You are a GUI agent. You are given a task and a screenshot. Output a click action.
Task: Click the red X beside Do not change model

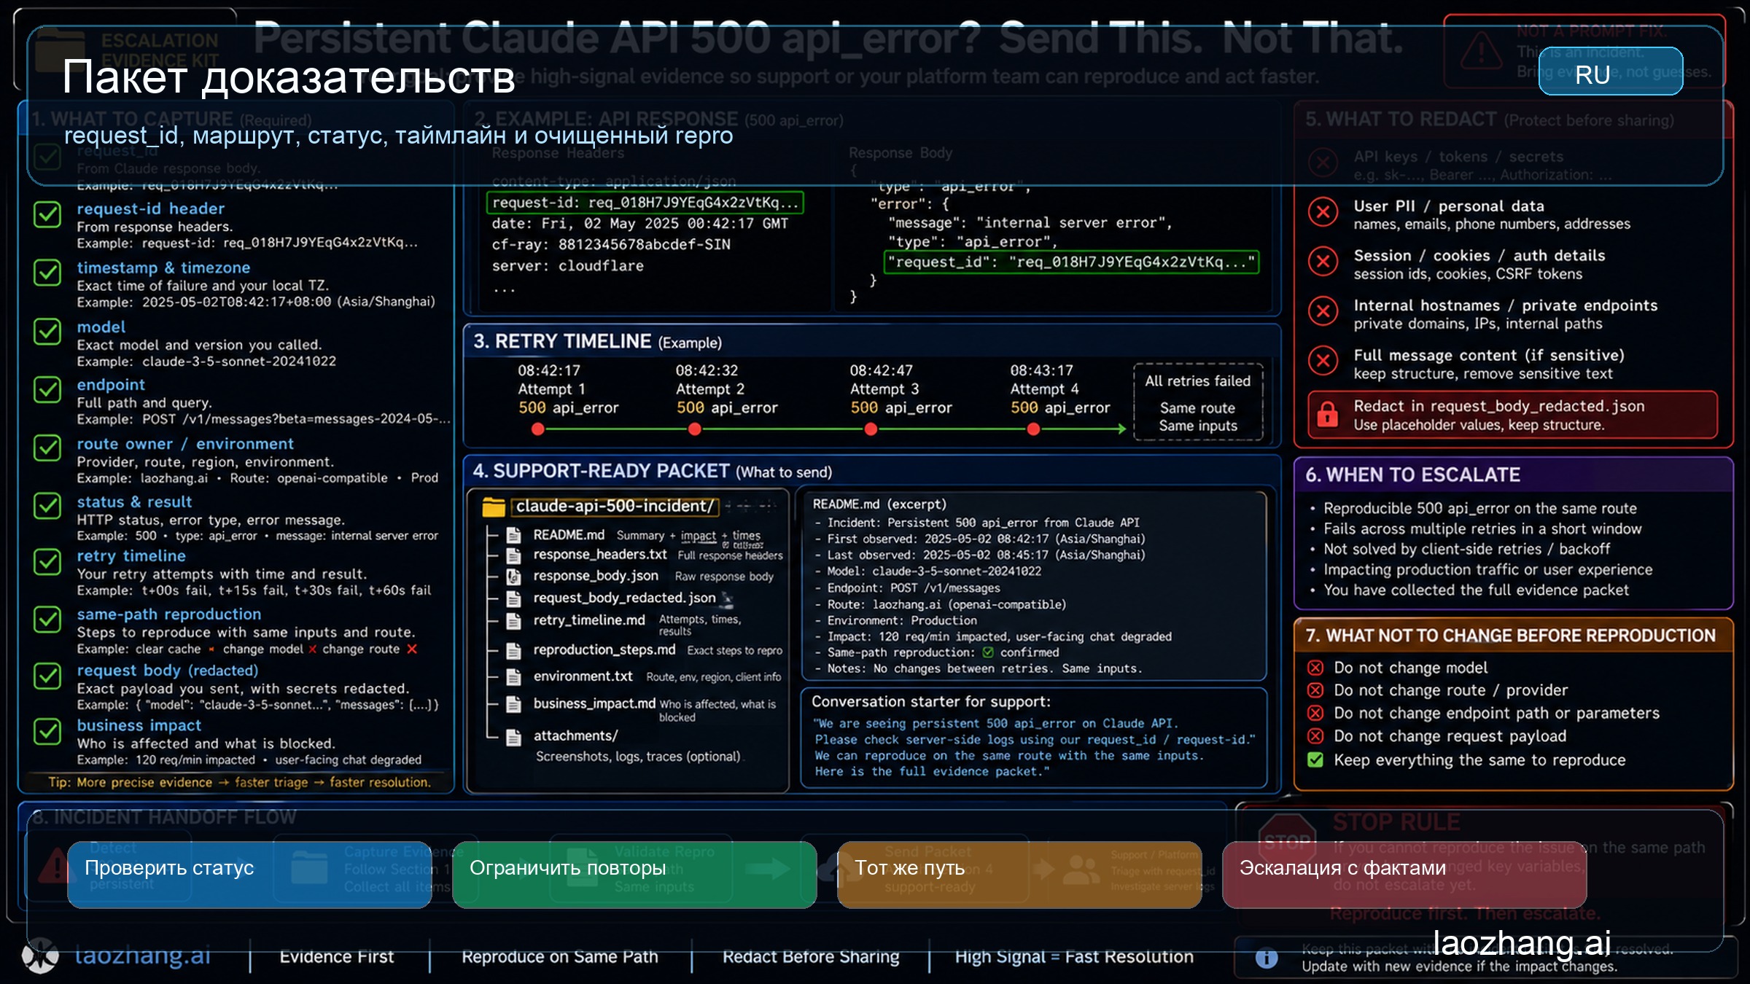(1315, 668)
